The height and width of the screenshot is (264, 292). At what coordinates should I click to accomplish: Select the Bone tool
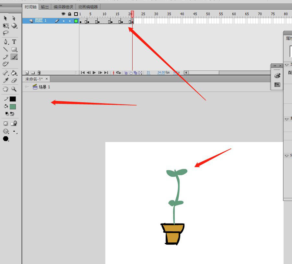coord(6,73)
